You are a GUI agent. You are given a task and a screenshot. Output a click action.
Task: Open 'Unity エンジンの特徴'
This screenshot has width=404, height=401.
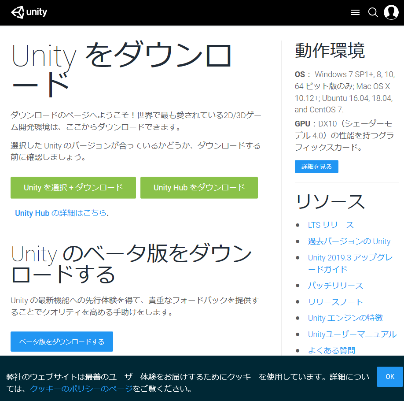[345, 318]
